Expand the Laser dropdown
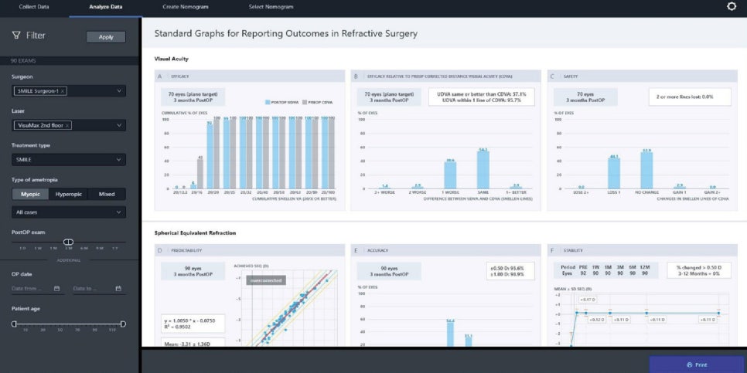Image resolution: width=747 pixels, height=373 pixels. click(118, 125)
